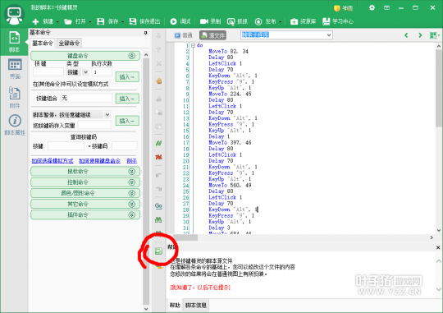Expand the arrow beside 打开
Screen dimensions: 443x313
tap(90, 22)
